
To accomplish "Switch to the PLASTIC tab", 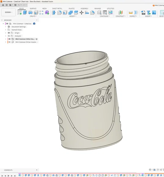I will point(72,8).
